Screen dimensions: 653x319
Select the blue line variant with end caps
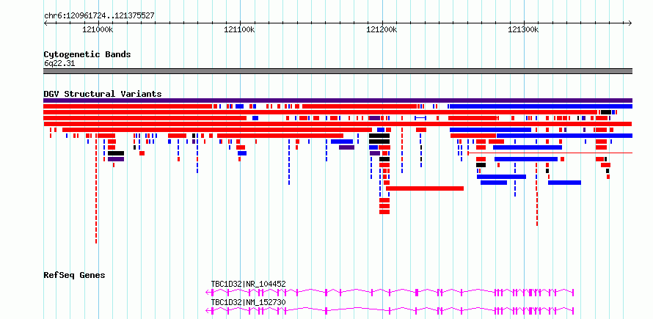pos(420,118)
